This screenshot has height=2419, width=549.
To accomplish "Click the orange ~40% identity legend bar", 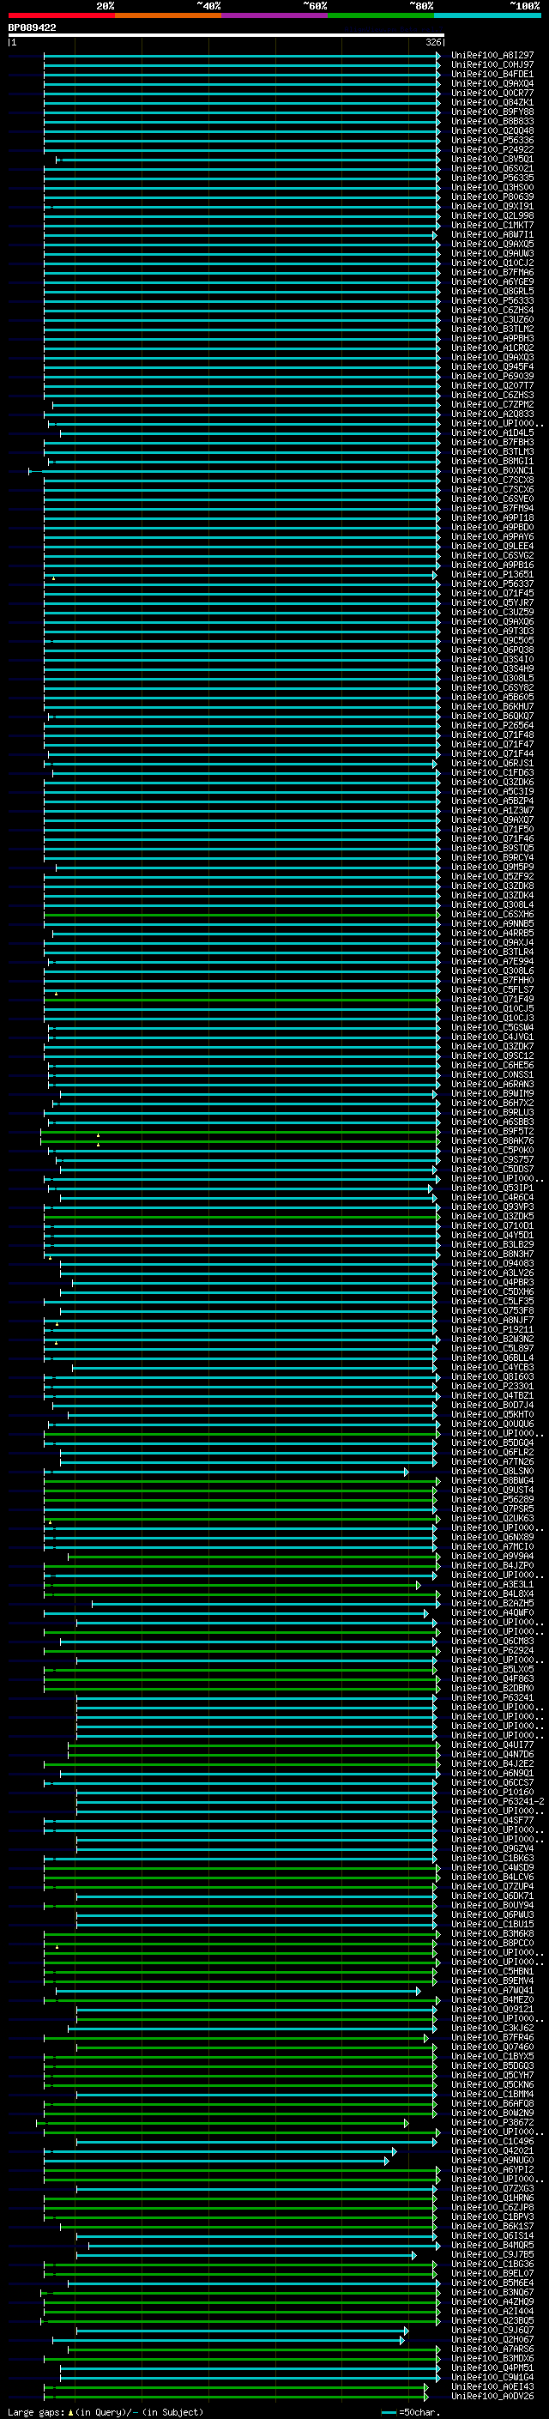I will (168, 15).
